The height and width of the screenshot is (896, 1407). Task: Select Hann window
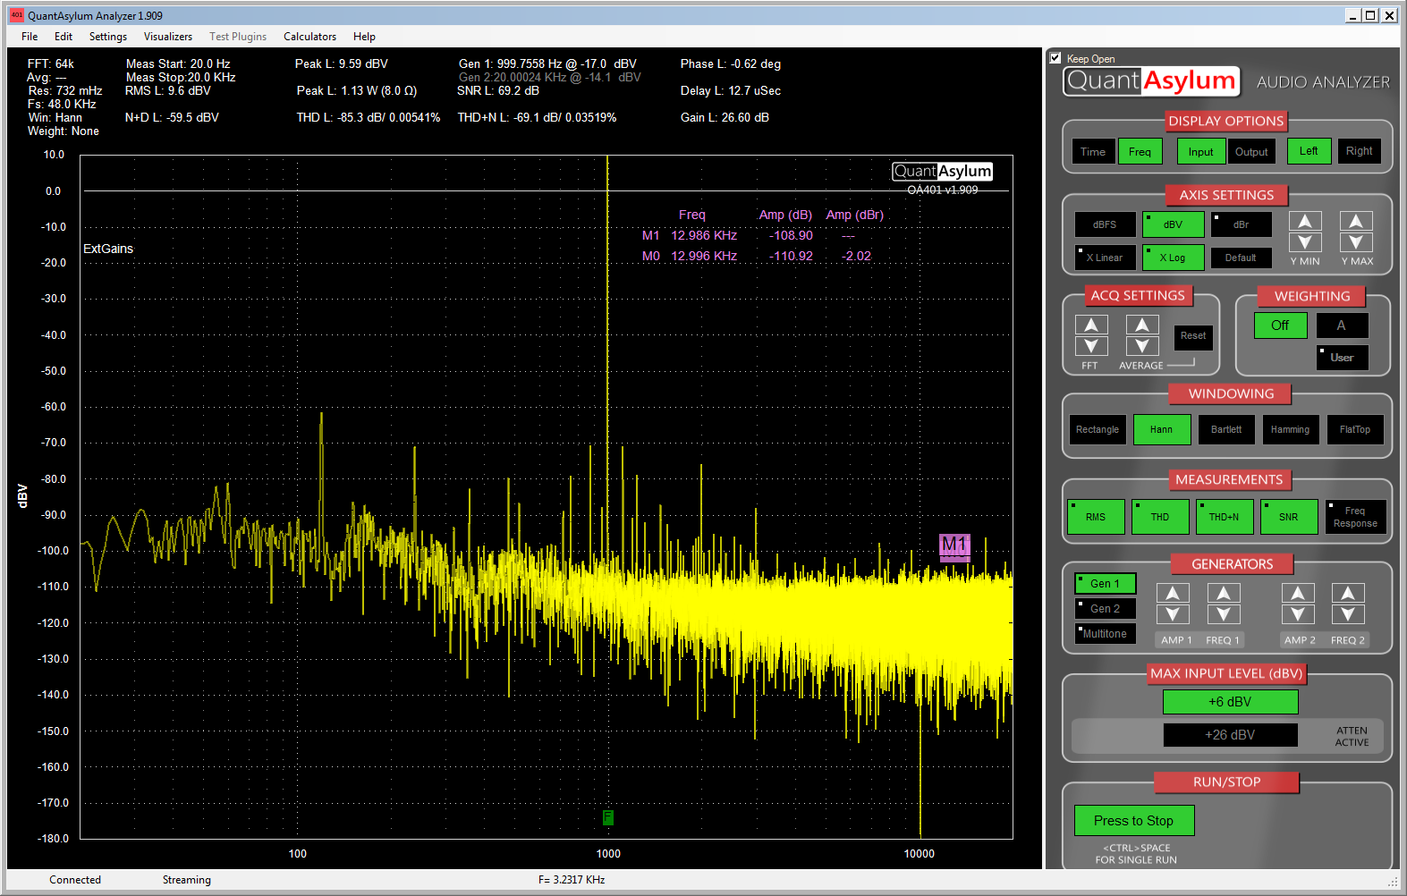coord(1162,430)
